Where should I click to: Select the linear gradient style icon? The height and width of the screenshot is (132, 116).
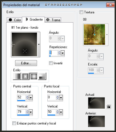17,76
